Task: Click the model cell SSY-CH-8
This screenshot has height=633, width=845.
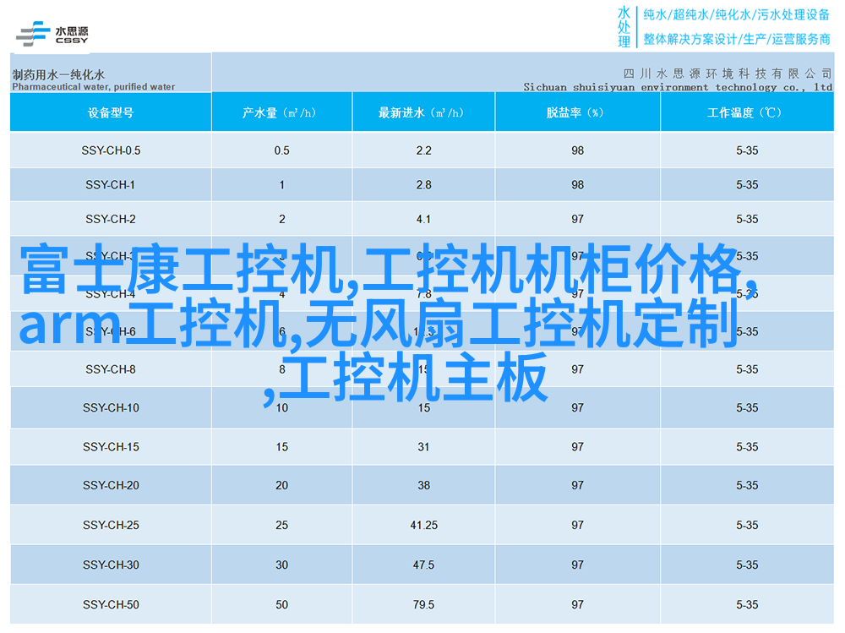Action: (x=111, y=369)
